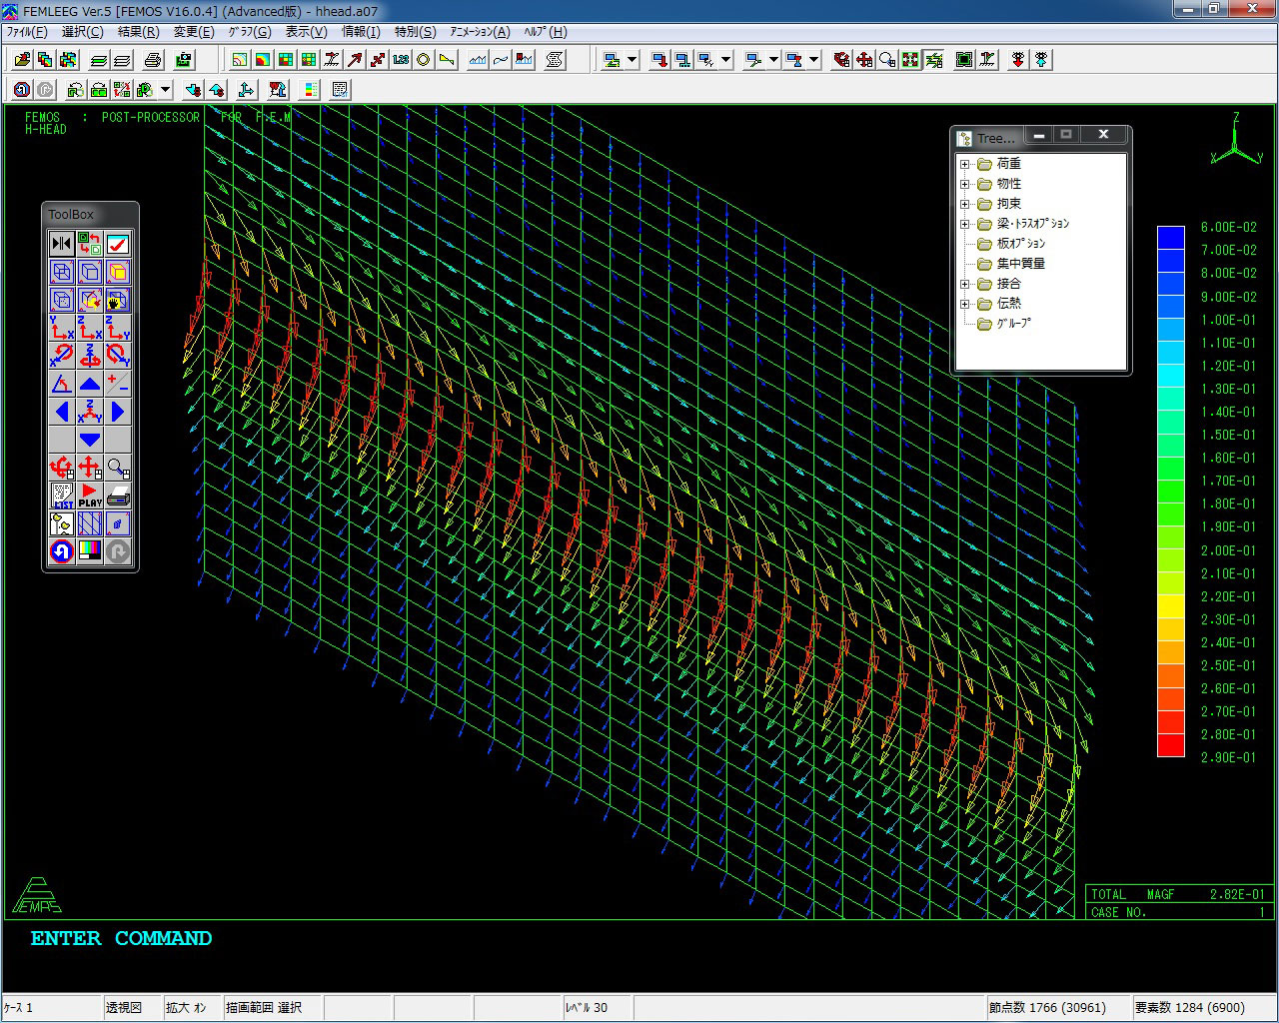Screen dimensions: 1279x1023
Task: Click the yellow circle icon in toolbar
Action: tap(424, 60)
